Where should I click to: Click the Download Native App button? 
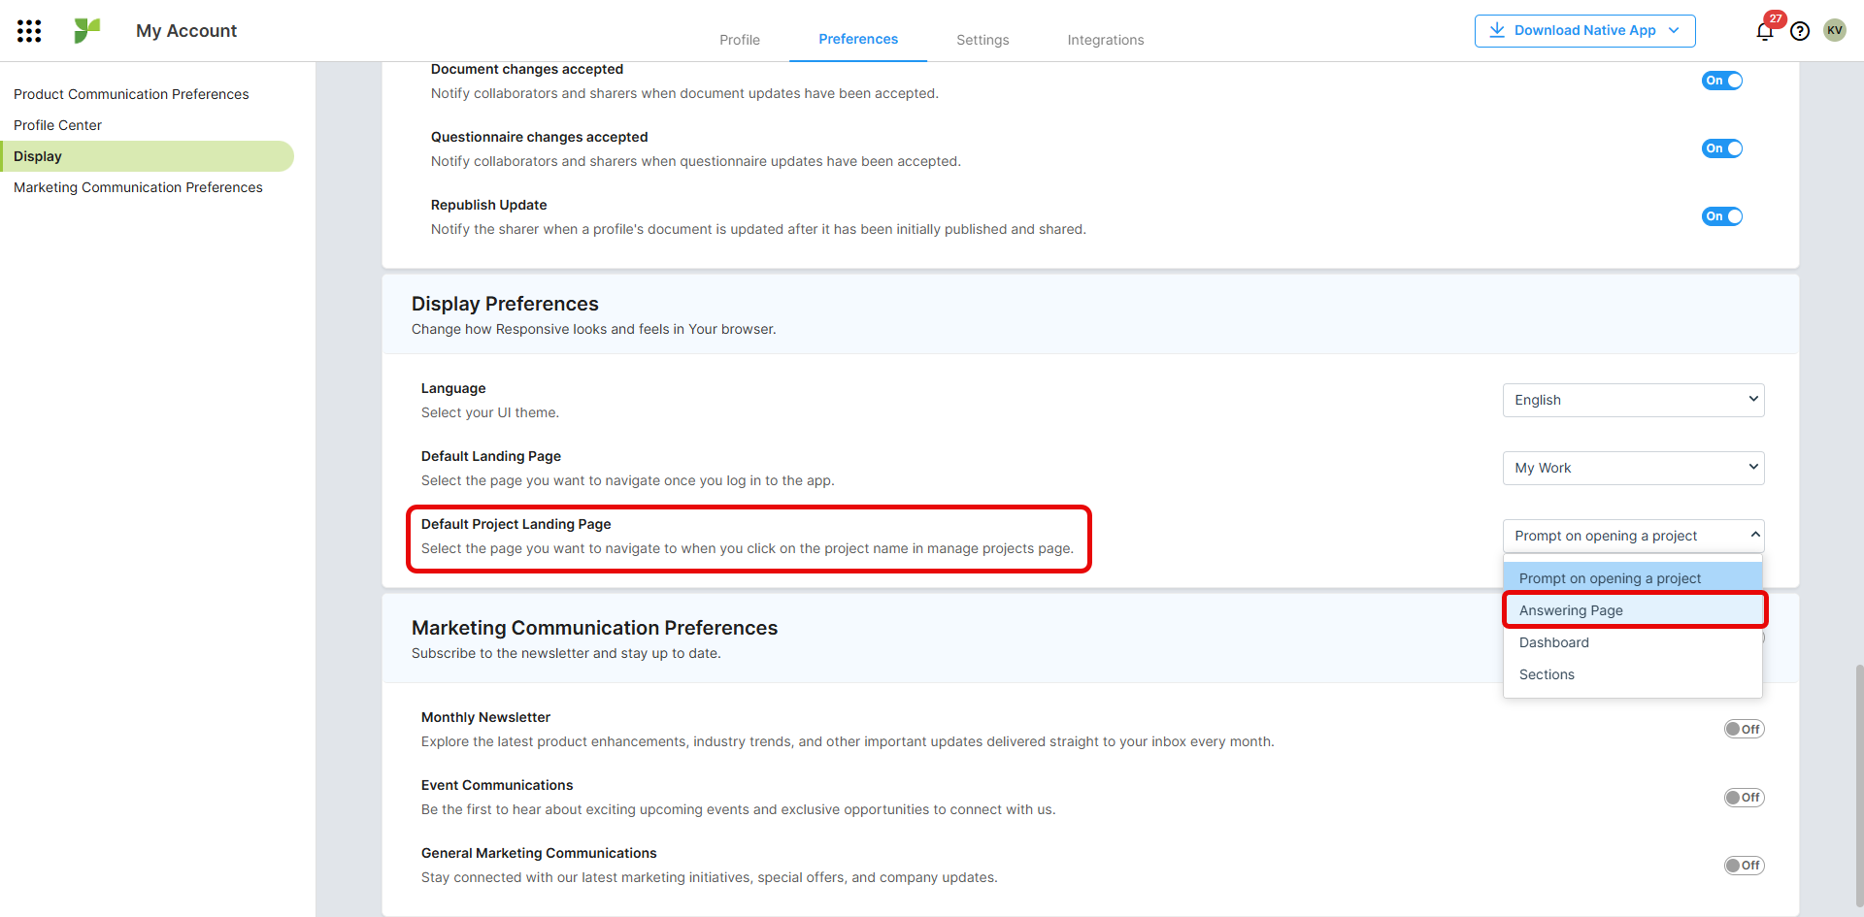[x=1584, y=30]
